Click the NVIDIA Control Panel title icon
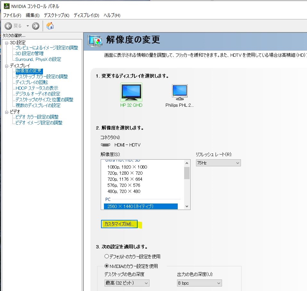The height and width of the screenshot is (291, 307). 7,6
